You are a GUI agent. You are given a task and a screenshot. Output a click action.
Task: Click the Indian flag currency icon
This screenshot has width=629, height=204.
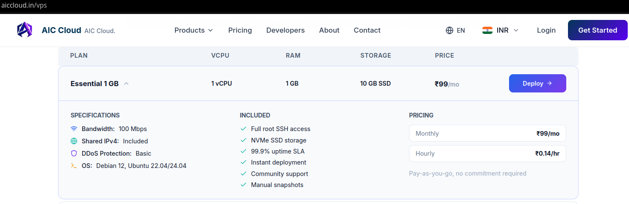point(487,31)
